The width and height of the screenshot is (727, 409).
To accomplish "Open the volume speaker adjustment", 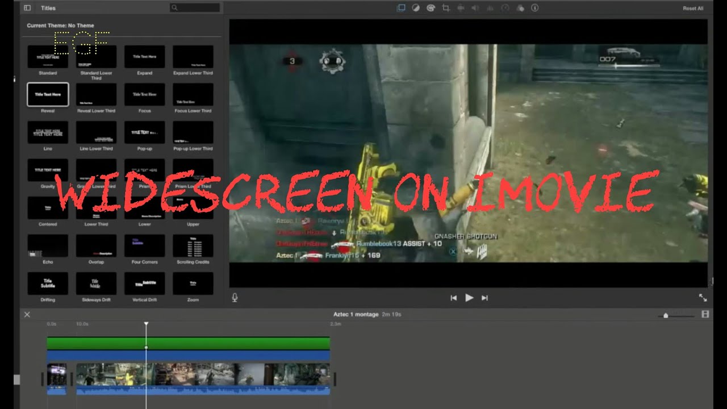I will coord(475,8).
